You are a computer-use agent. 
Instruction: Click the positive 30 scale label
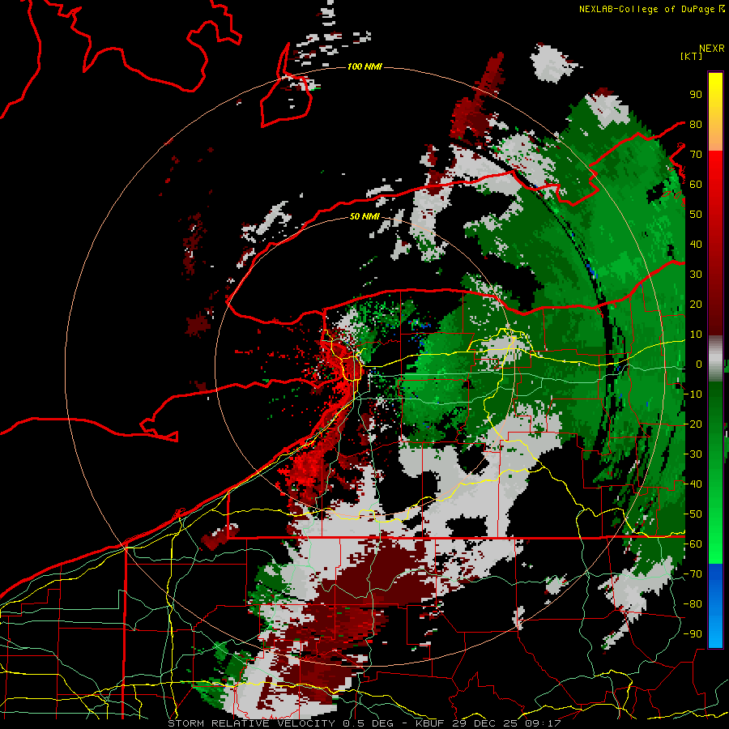pyautogui.click(x=696, y=275)
